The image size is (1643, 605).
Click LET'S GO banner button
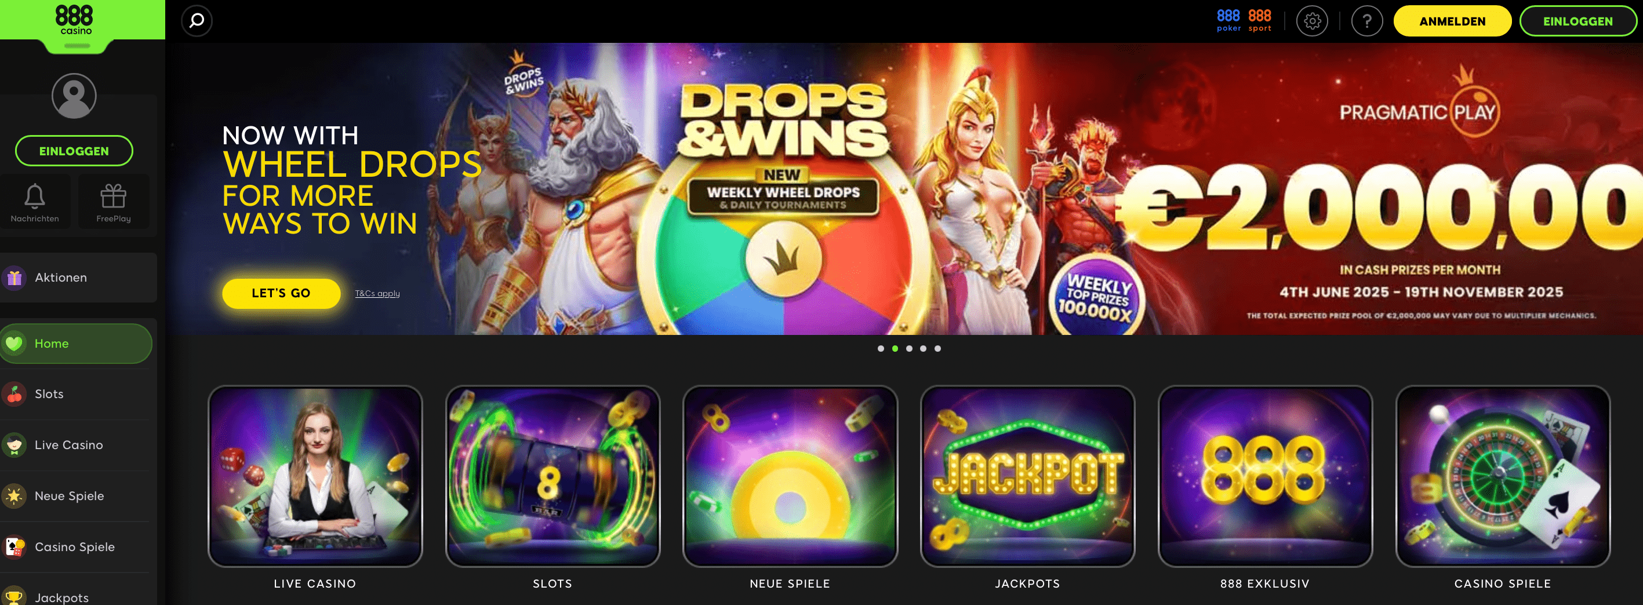[281, 293]
